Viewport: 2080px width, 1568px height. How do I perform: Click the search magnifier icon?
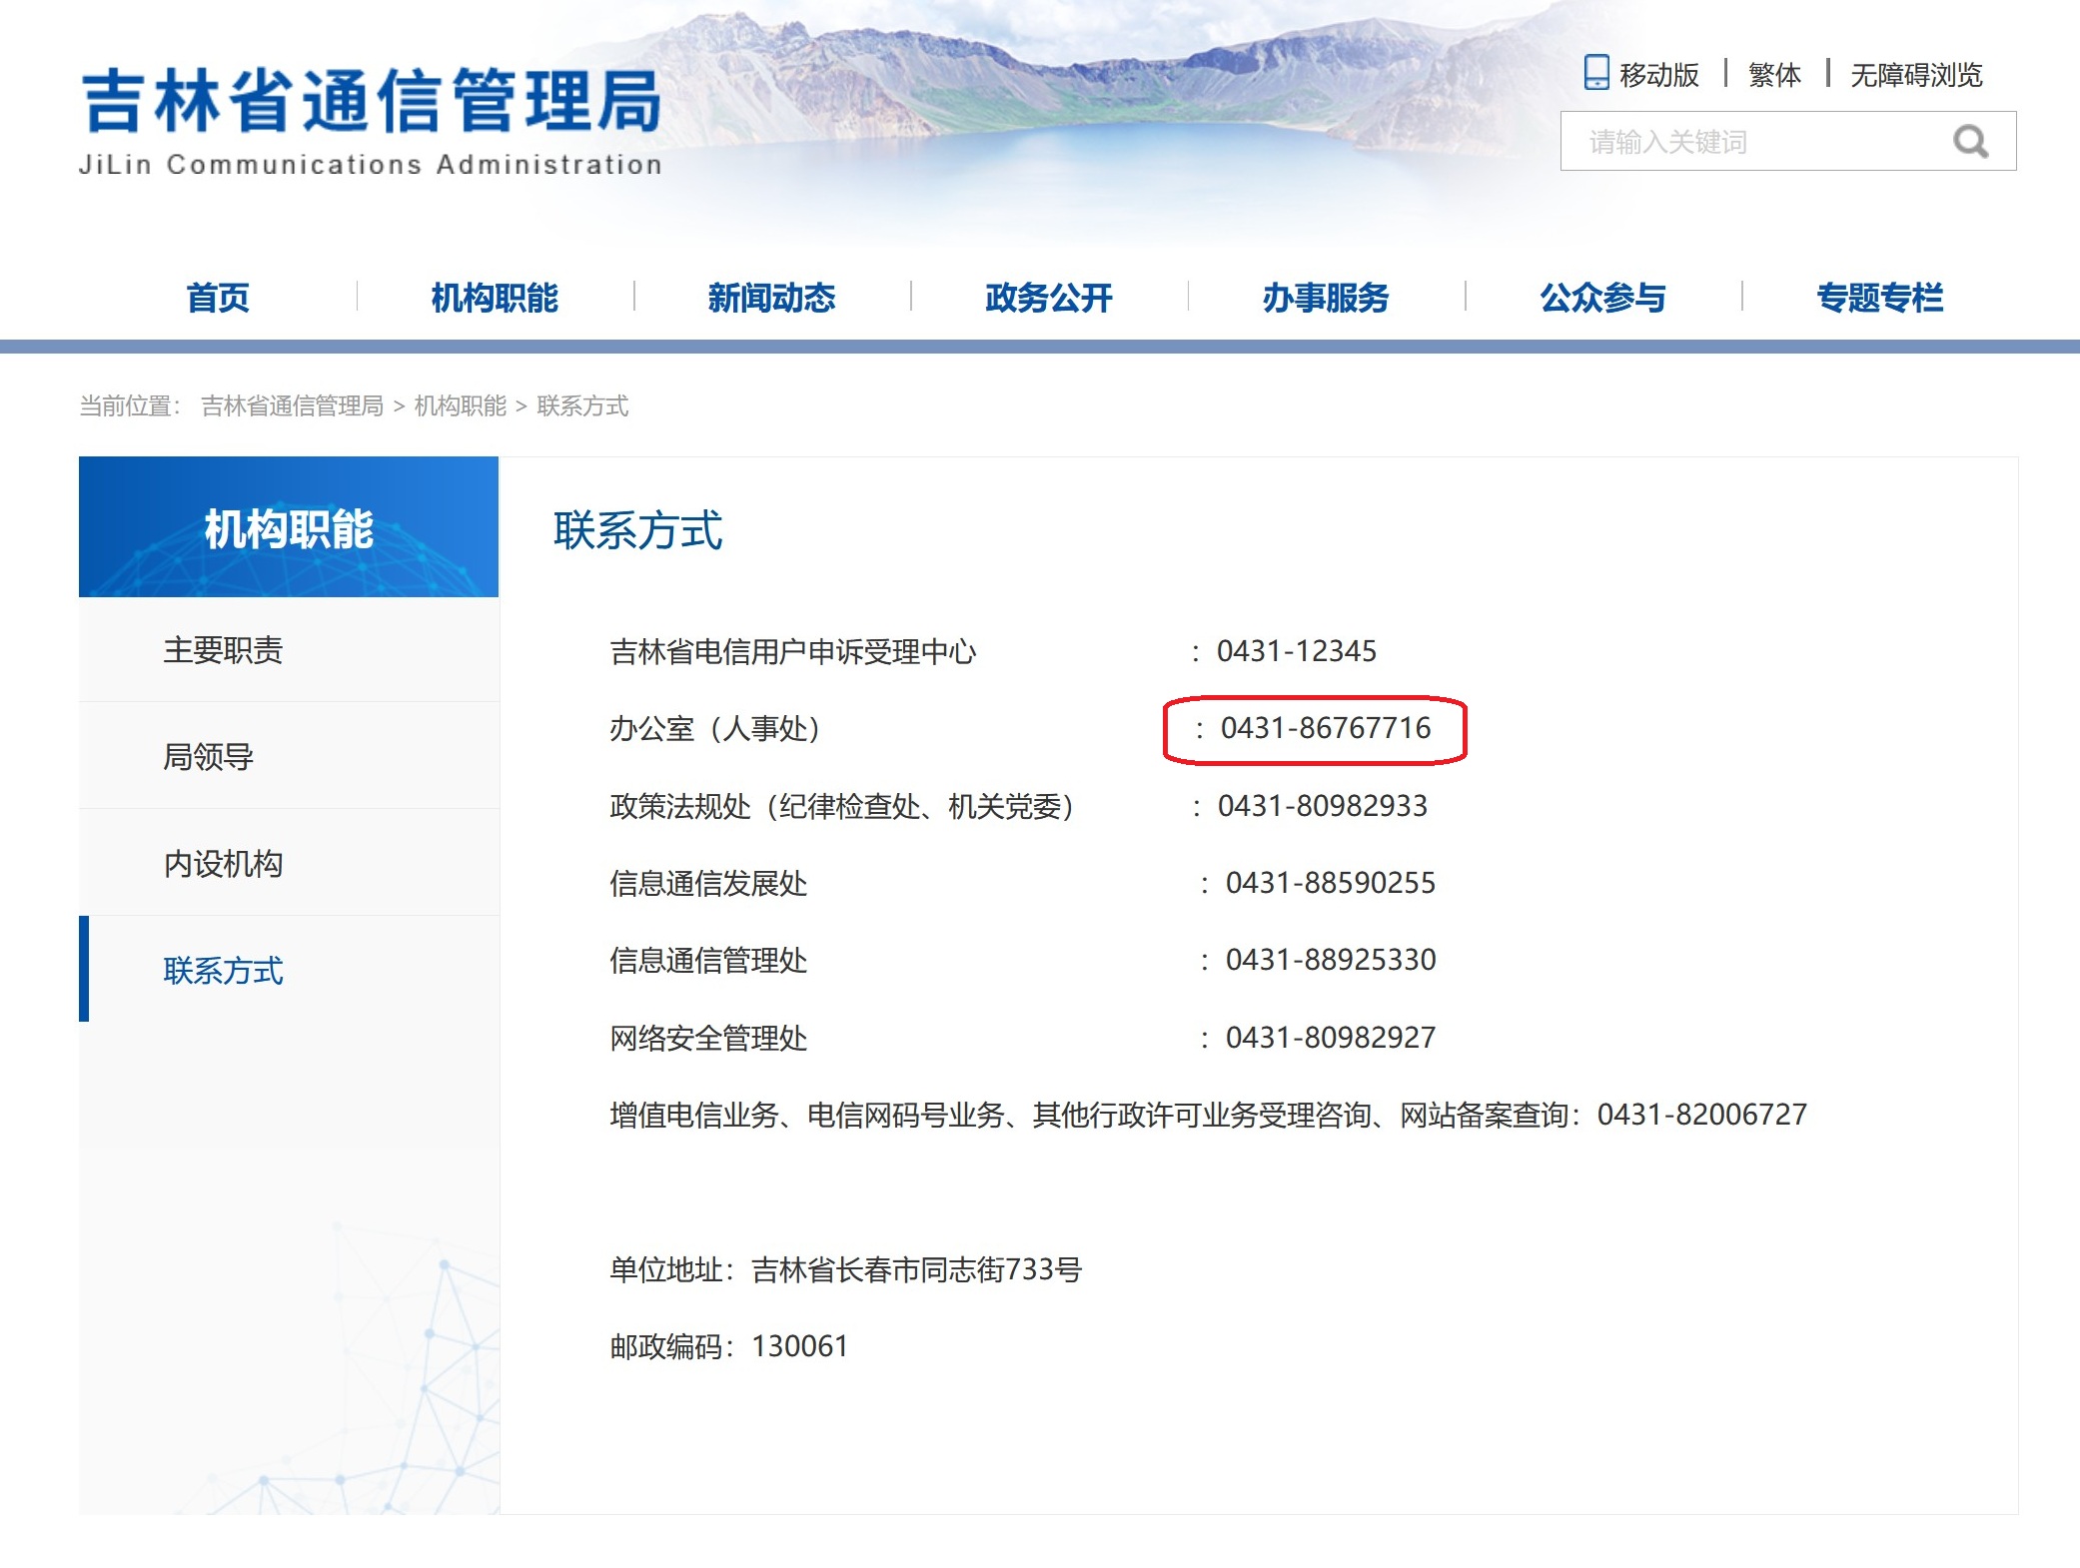(x=1970, y=142)
